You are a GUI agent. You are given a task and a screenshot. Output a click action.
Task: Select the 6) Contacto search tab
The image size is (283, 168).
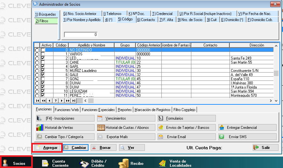(x=146, y=20)
